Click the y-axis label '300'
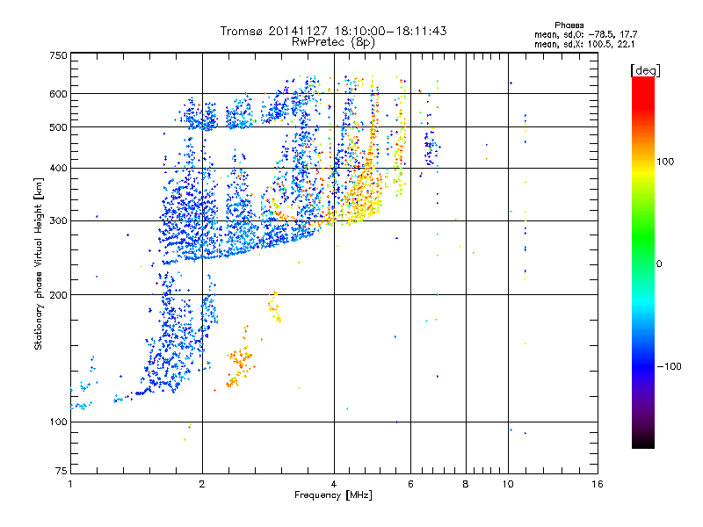This screenshot has height=527, width=703. pos(58,221)
